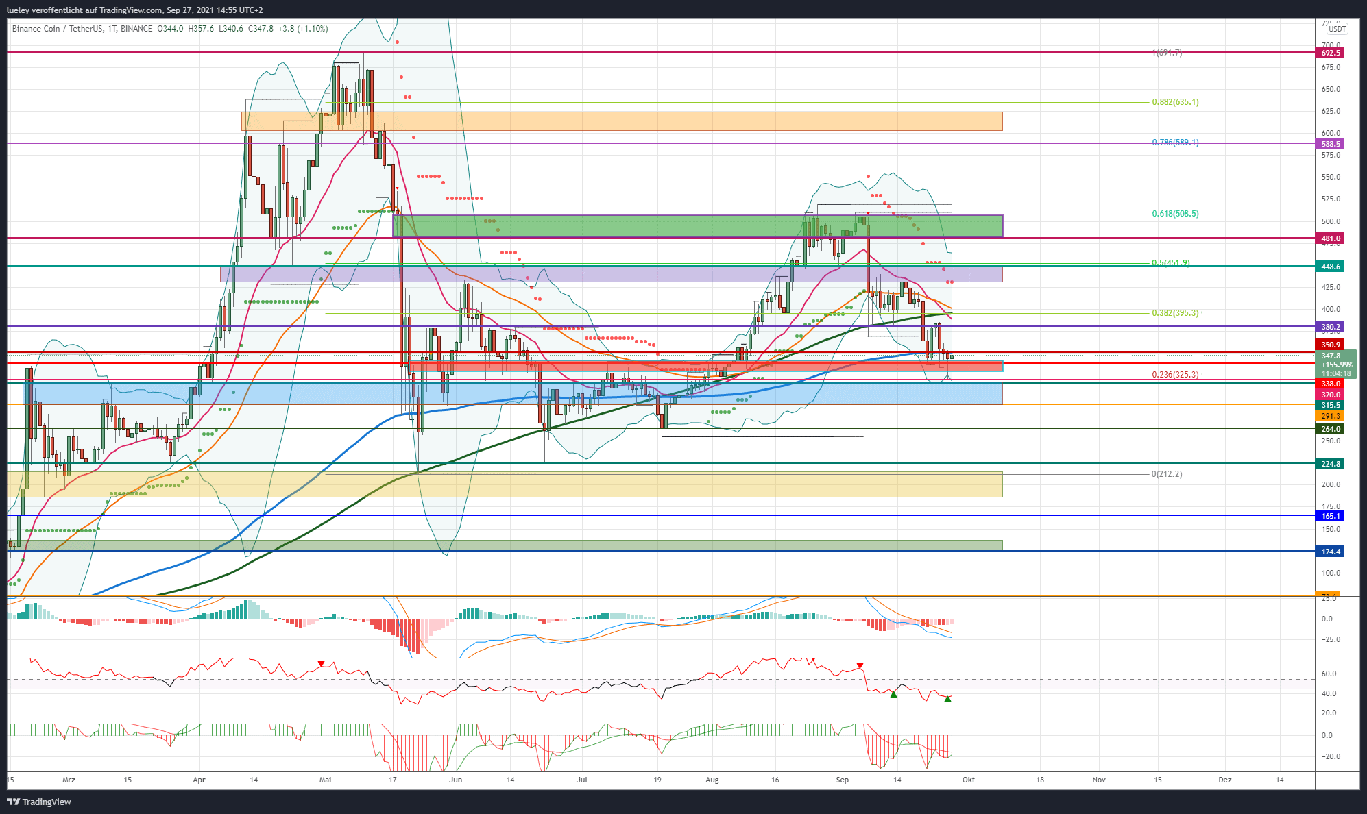
Task: Select the 448.6 price label
Action: pyautogui.click(x=1329, y=267)
